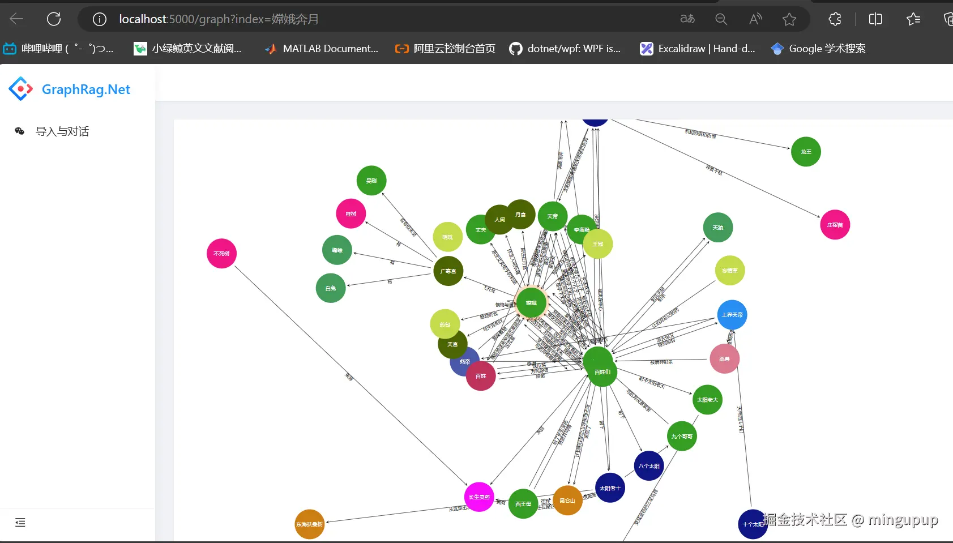Select the 白兔 graph node
This screenshot has height=543, width=953.
(331, 288)
